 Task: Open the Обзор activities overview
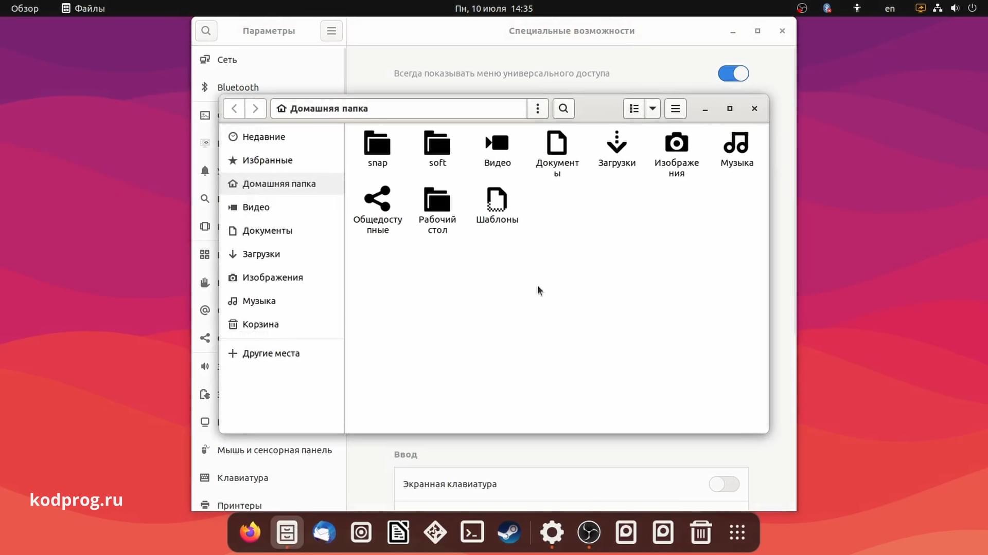pyautogui.click(x=25, y=8)
